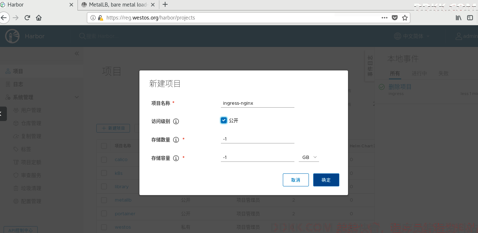Open the API控制中心 button
The height and width of the screenshot is (233, 478).
pyautogui.click(x=21, y=230)
